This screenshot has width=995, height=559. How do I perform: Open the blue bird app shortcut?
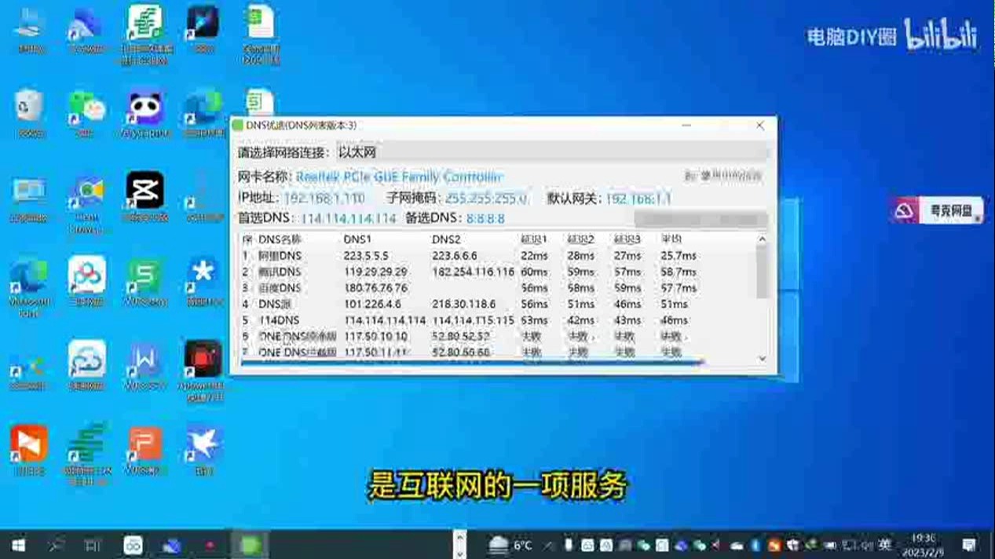pyautogui.click(x=203, y=450)
